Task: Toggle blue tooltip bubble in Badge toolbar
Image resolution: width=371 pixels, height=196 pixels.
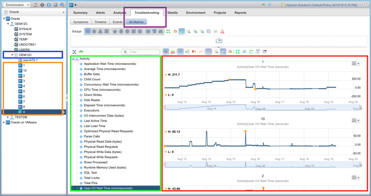Action: [182, 31]
